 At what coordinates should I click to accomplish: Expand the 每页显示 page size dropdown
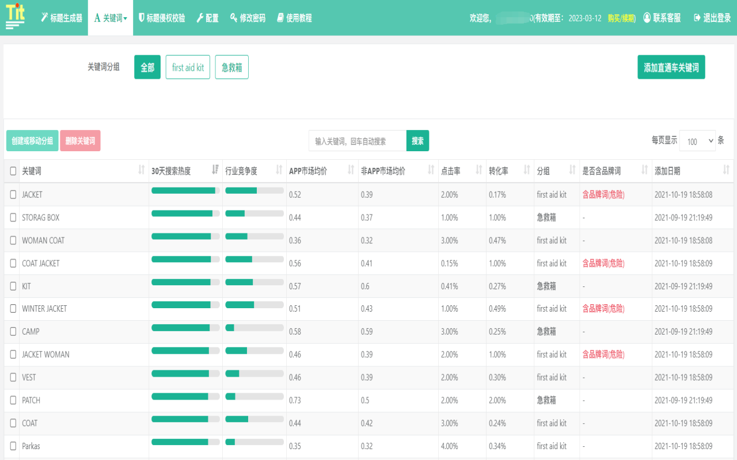(697, 141)
